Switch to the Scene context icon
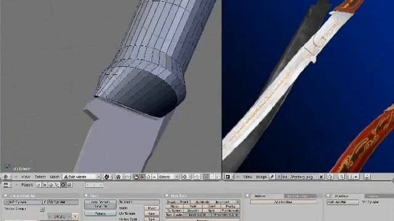Screen dimensions: 394x221 [x=69, y=185]
